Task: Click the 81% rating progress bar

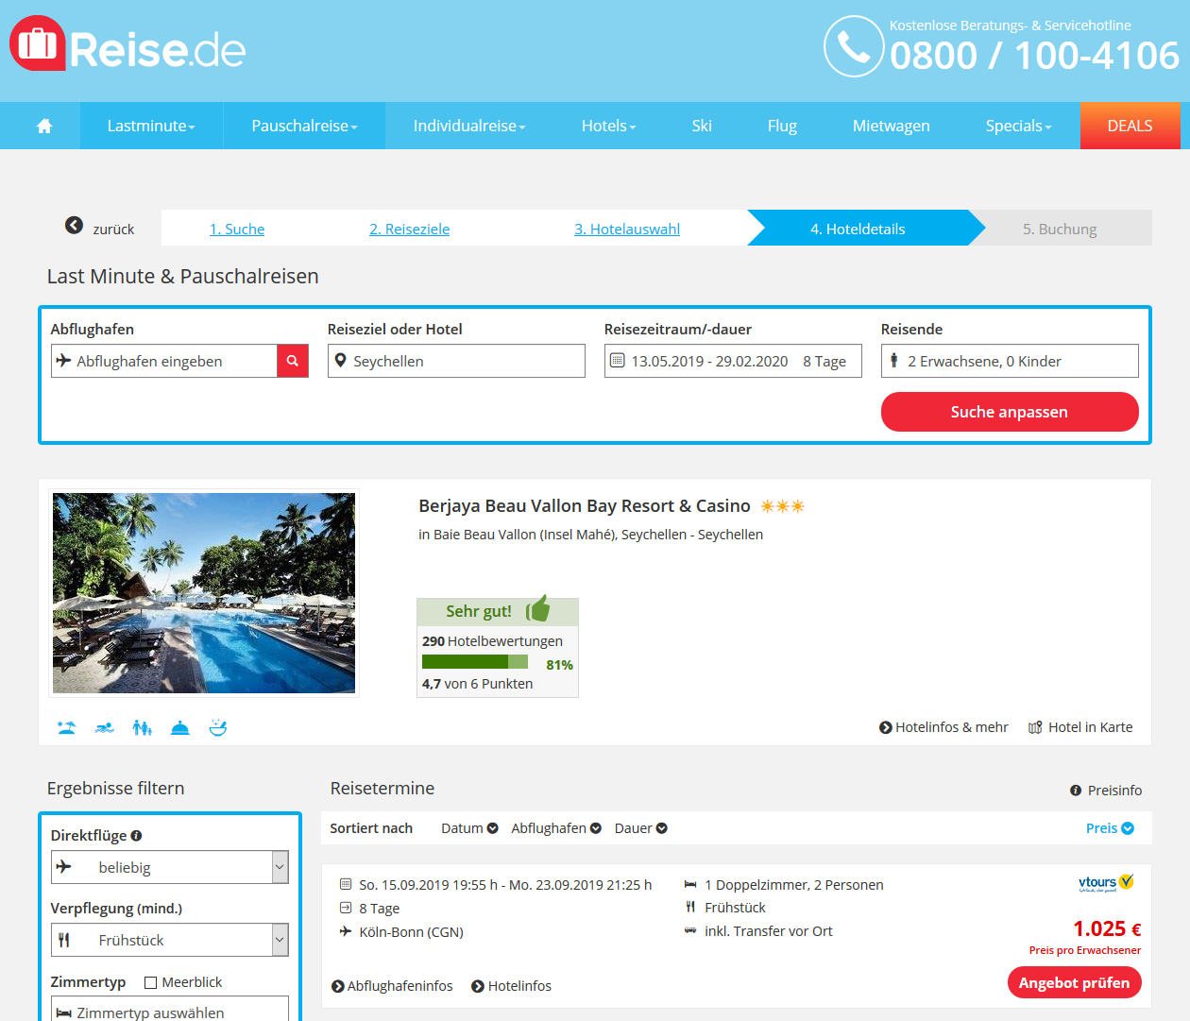Action: (x=475, y=663)
